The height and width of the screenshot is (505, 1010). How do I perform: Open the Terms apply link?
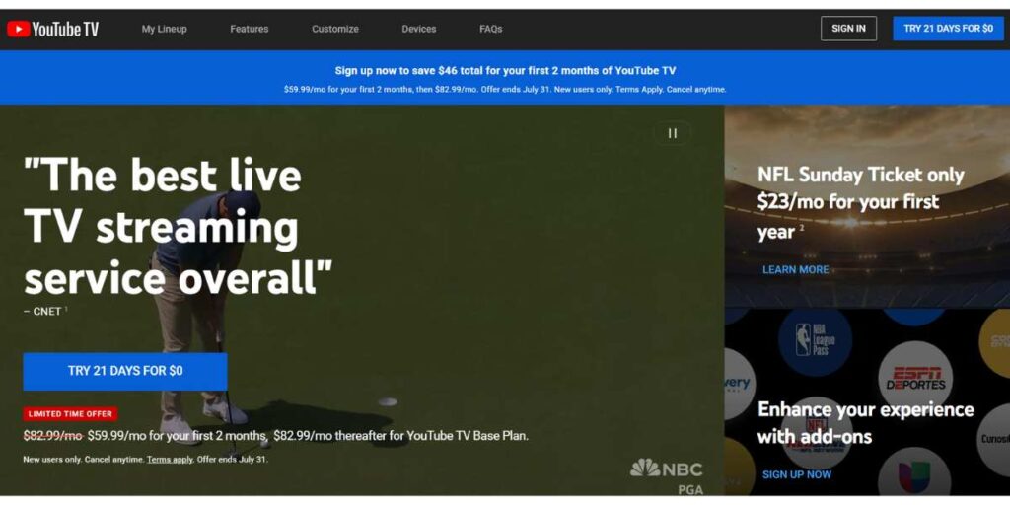(x=170, y=460)
